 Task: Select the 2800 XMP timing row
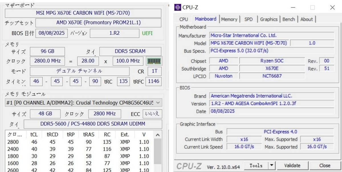[80, 142]
